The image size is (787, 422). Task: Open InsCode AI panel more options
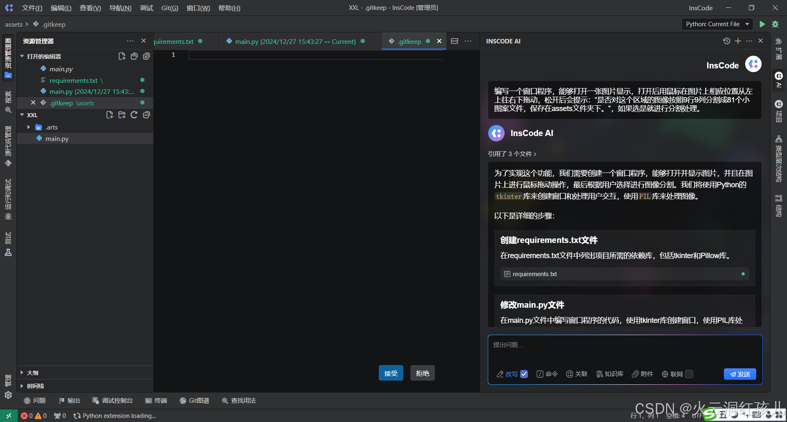coord(749,41)
